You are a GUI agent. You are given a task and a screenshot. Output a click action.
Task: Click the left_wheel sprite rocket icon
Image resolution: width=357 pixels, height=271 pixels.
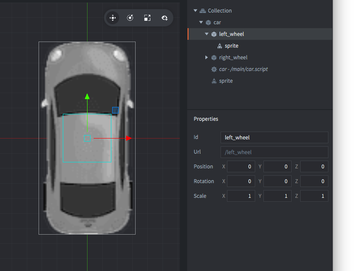coord(220,46)
